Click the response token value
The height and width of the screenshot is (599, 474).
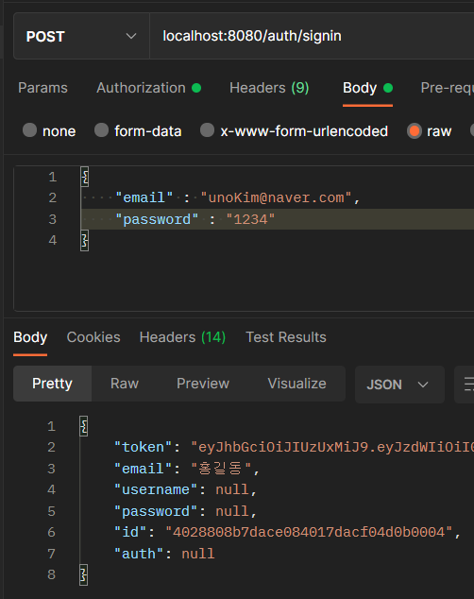click(332, 447)
